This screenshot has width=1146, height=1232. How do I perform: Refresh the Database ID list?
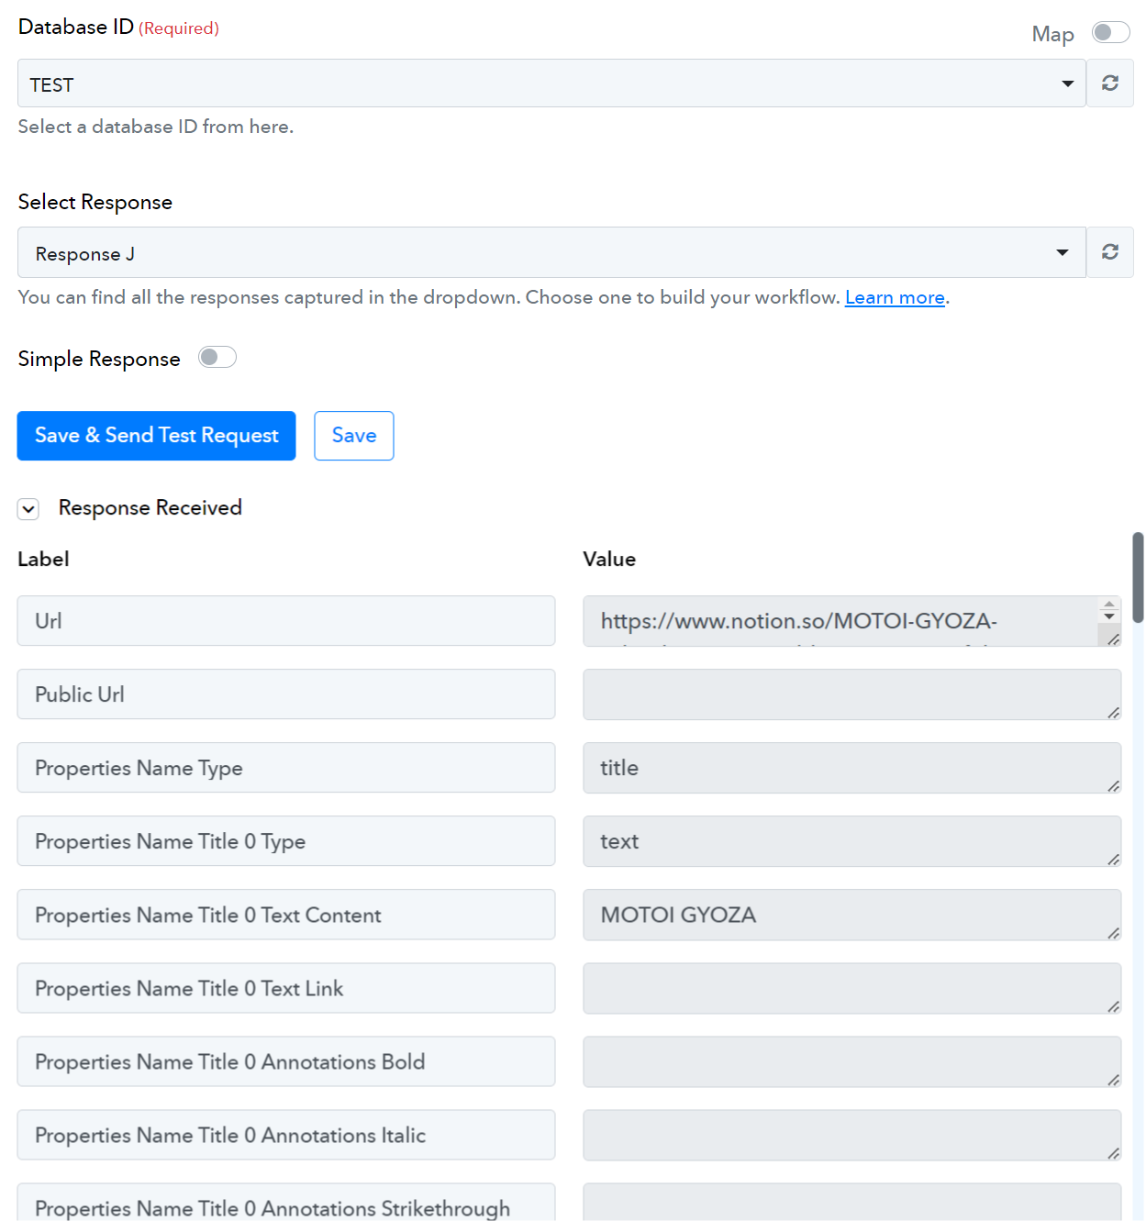[1110, 83]
